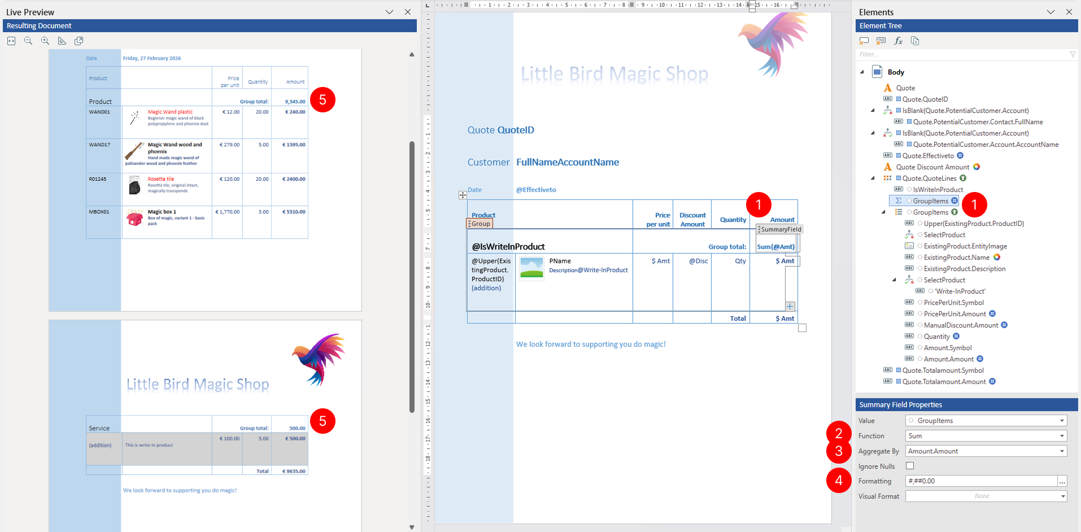Select Upper(ExistingProduct.ProductID) tree item
The image size is (1081, 532).
[974, 223]
